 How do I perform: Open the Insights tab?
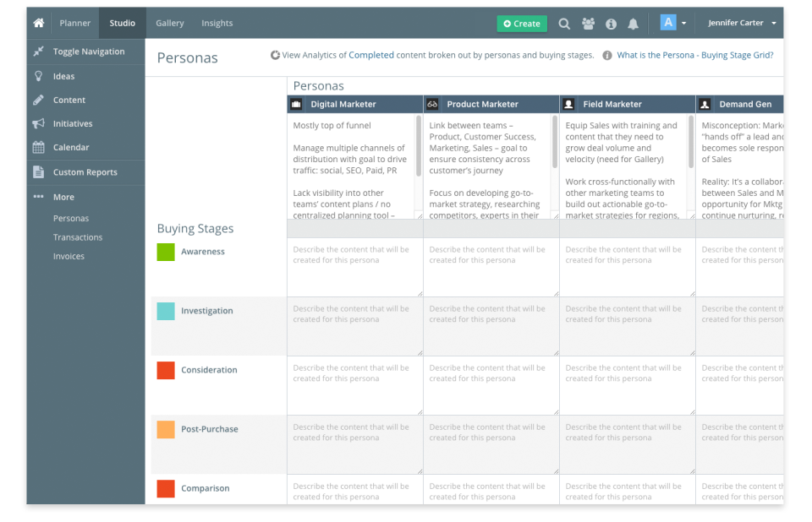tap(217, 23)
